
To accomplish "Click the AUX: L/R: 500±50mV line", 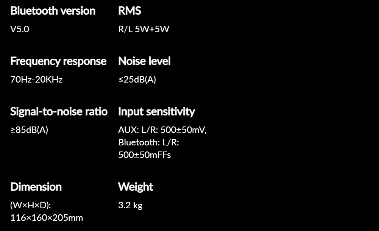I will [162, 130].
